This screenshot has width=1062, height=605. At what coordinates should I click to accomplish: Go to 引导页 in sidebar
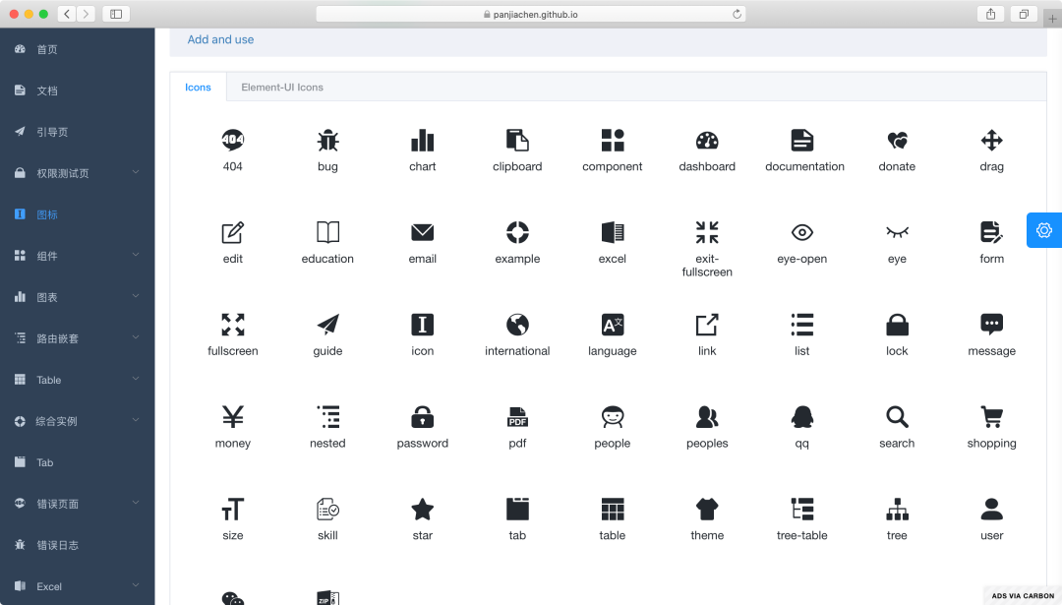tap(78, 132)
